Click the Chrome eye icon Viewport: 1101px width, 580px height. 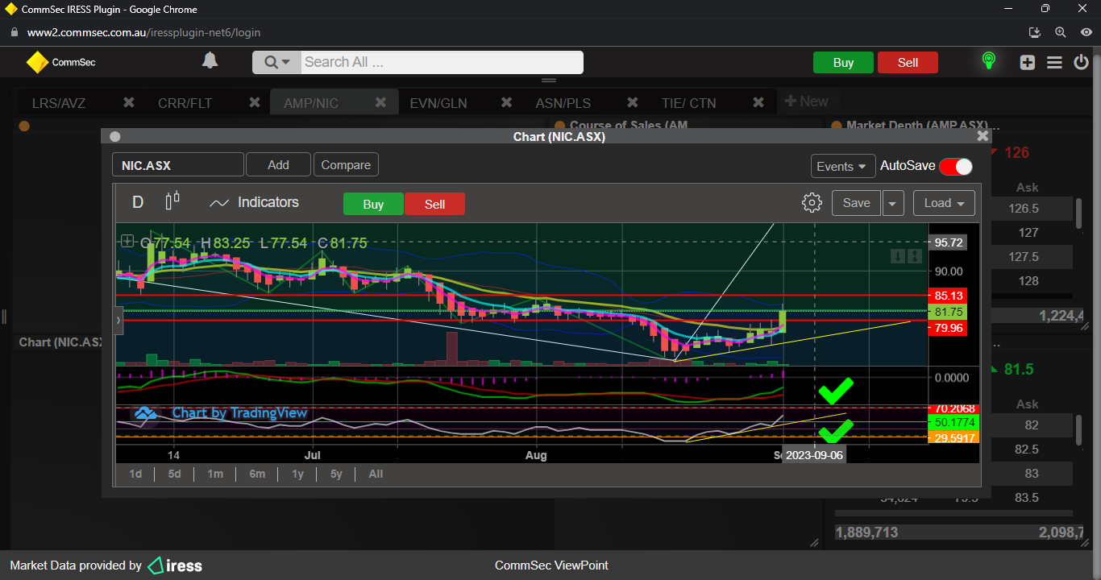click(1086, 32)
